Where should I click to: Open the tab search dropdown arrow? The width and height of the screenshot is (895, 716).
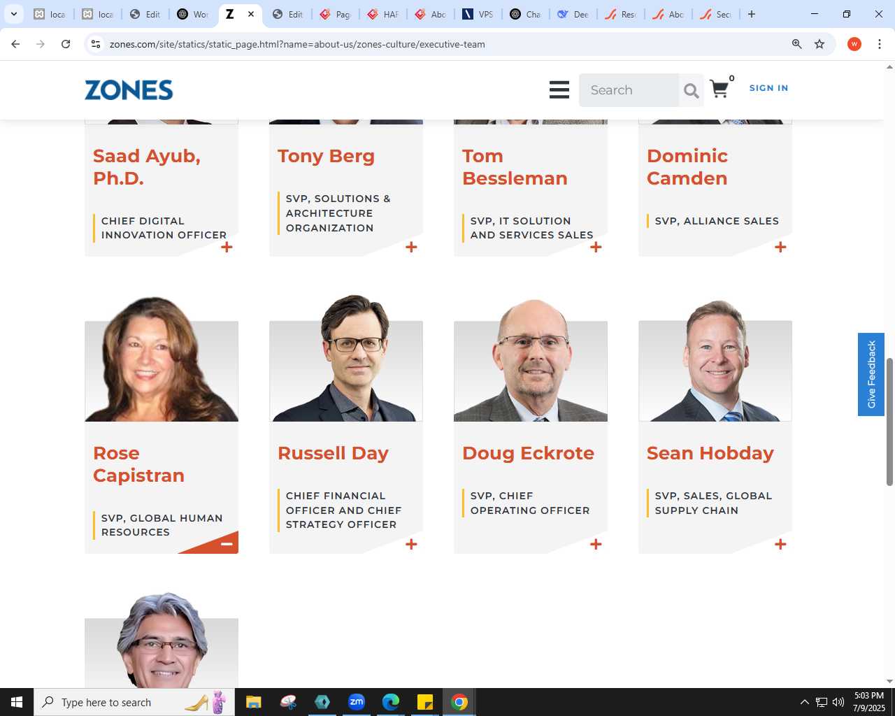tap(14, 14)
